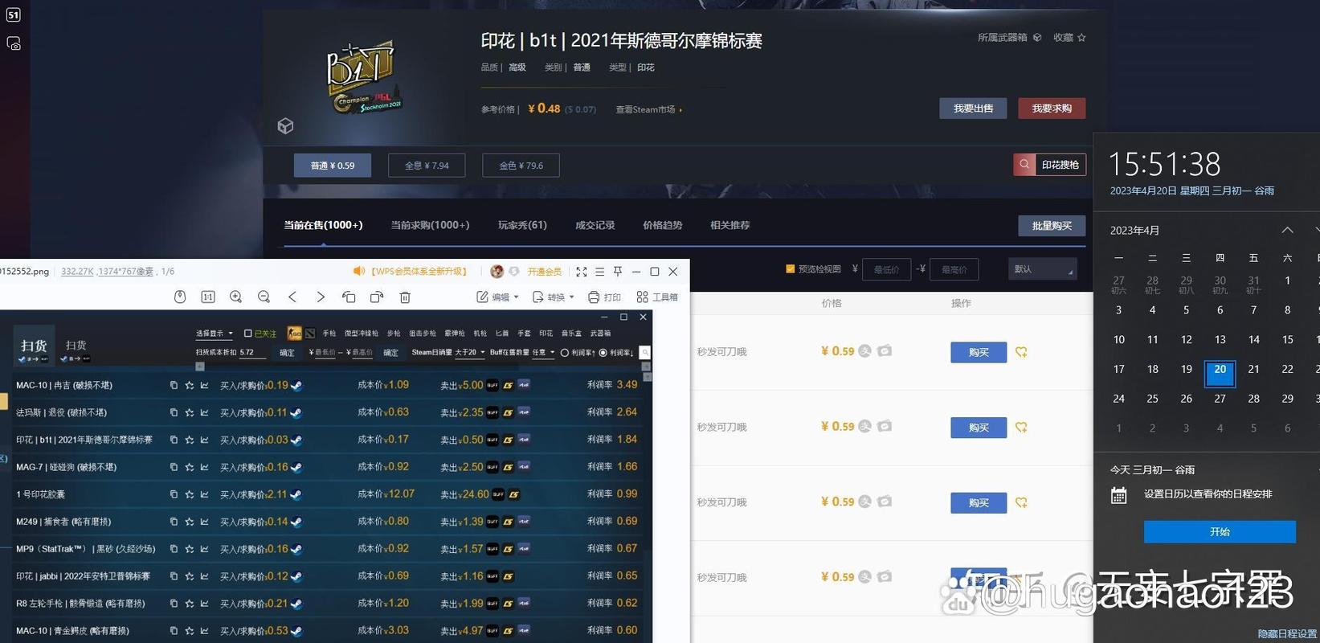1320x643 pixels.
Task: Select the 当前在售(1000+) tab
Action: coord(323,225)
